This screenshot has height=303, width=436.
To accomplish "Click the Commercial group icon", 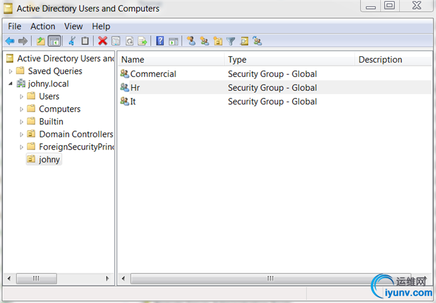I will 124,74.
